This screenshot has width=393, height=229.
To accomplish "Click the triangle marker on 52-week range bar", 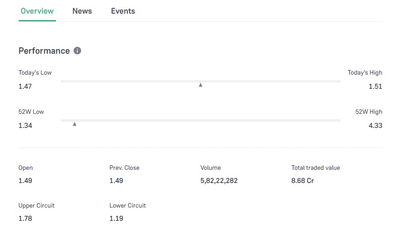I will [75, 124].
